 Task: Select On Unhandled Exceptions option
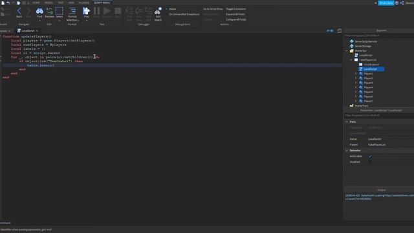[x=184, y=14]
